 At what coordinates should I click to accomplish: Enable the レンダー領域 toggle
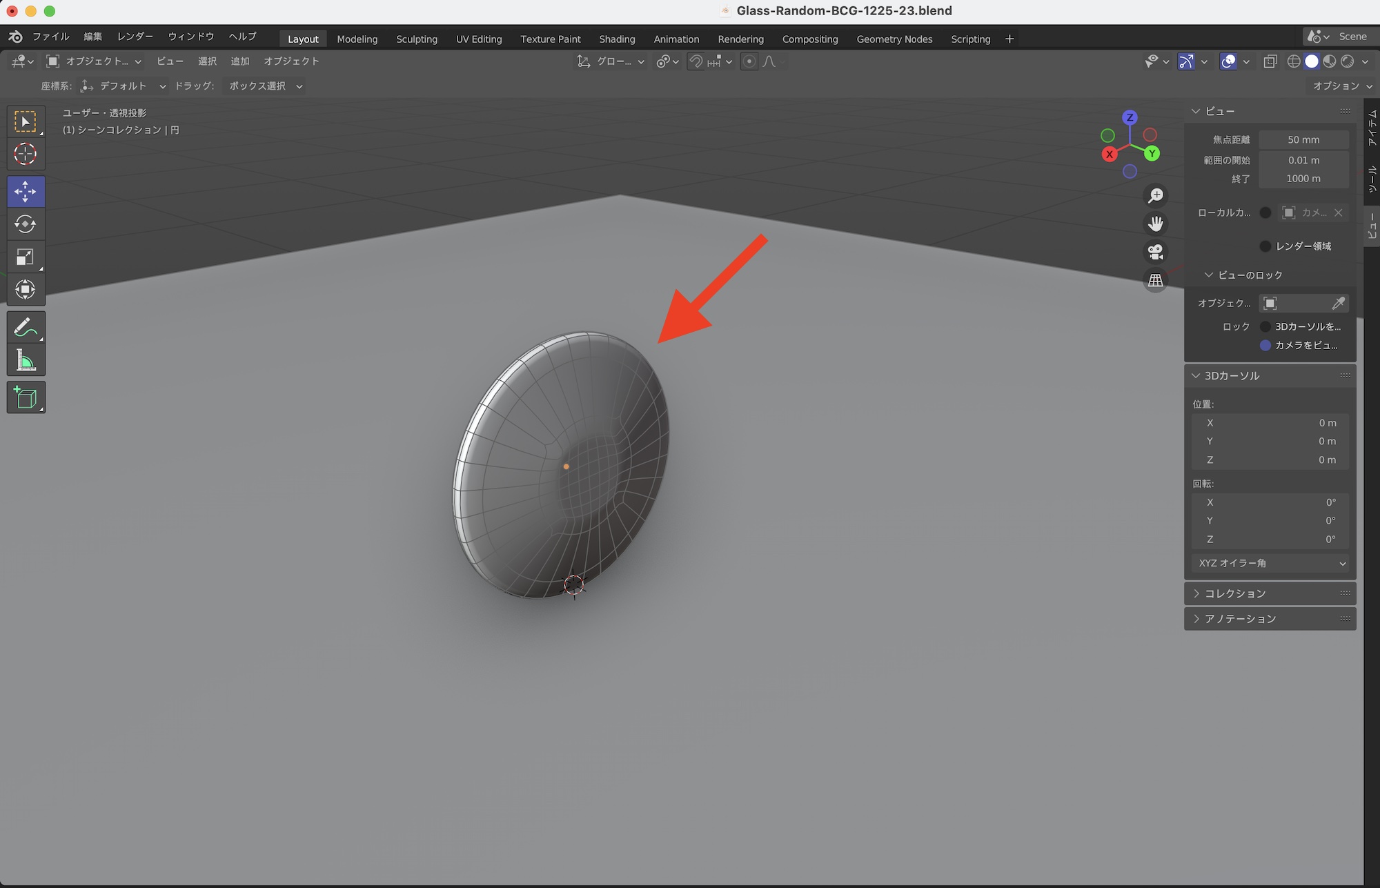tap(1265, 246)
